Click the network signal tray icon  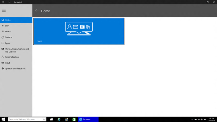(x=199, y=119)
